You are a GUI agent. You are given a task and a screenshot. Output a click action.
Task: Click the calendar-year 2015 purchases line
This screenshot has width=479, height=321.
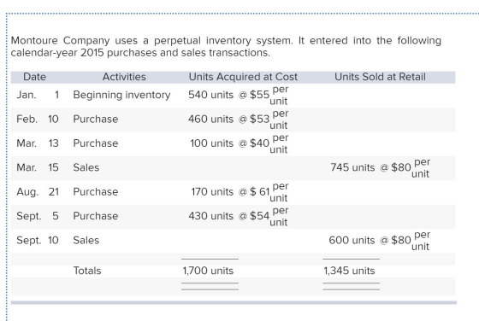pyautogui.click(x=140, y=53)
